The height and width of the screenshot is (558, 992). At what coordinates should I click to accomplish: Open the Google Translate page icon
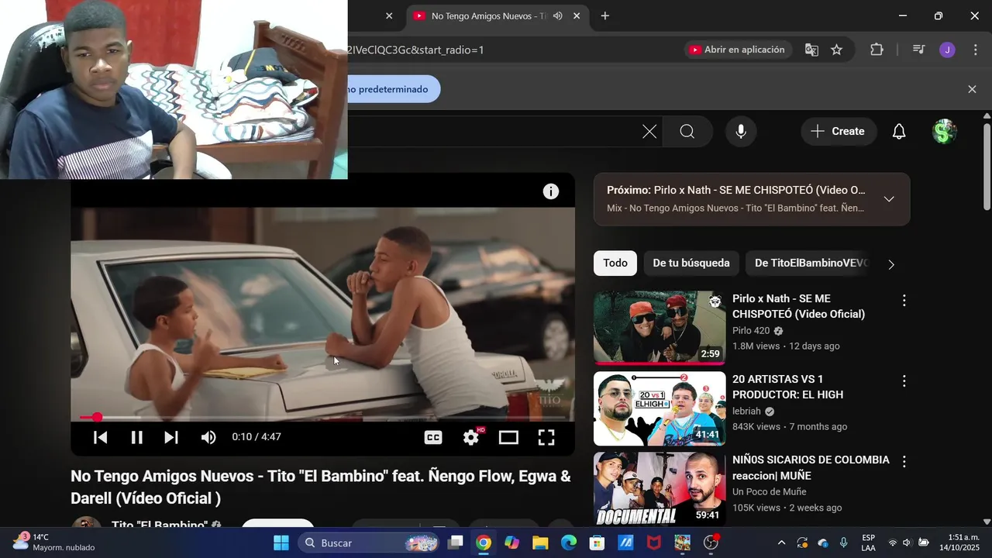pyautogui.click(x=811, y=50)
